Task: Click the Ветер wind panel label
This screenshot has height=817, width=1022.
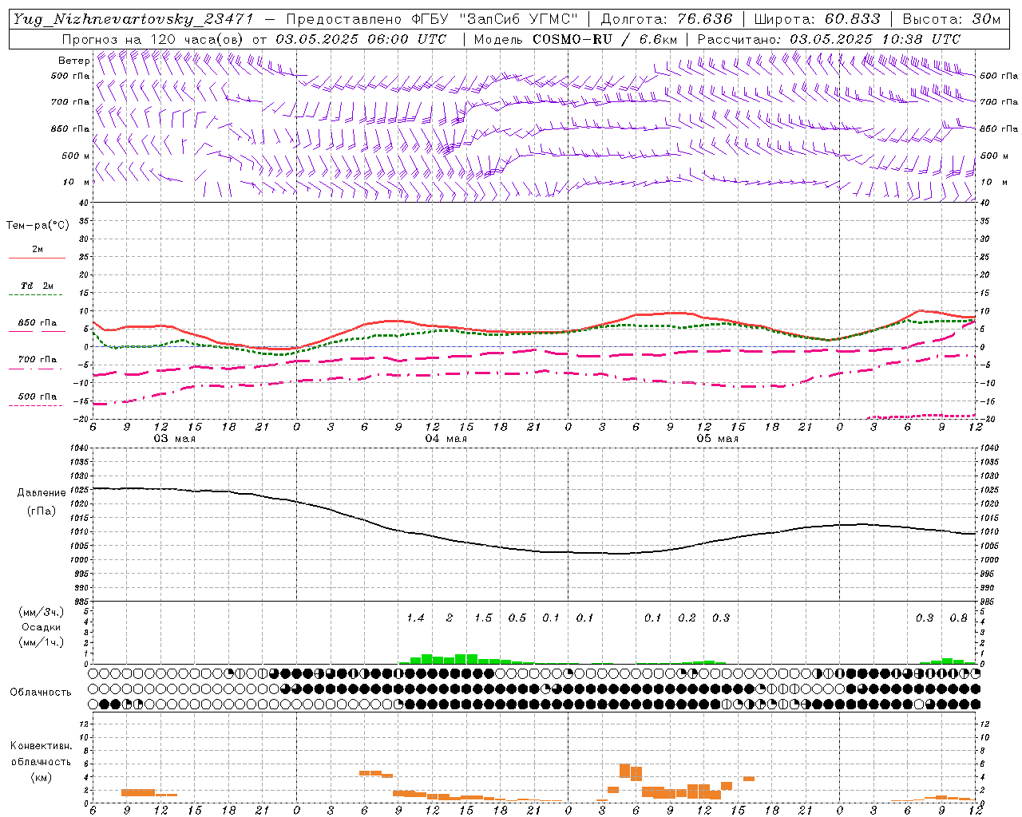Action: (73, 61)
